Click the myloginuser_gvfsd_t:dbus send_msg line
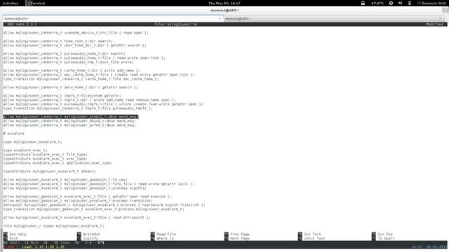Screen dimensions: 449x252 click(x=69, y=125)
